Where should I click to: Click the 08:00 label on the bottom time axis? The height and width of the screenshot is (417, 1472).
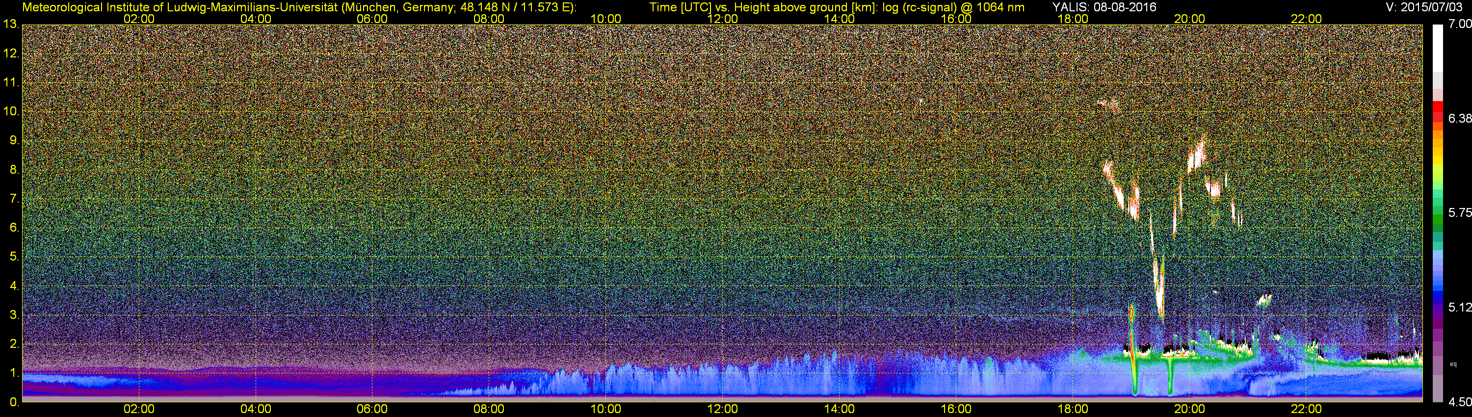click(x=489, y=409)
